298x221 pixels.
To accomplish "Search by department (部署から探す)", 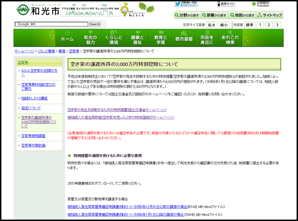I will [214, 15].
